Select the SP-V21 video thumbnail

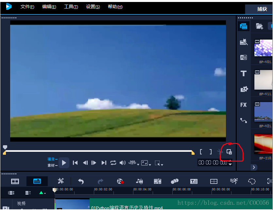point(263,112)
